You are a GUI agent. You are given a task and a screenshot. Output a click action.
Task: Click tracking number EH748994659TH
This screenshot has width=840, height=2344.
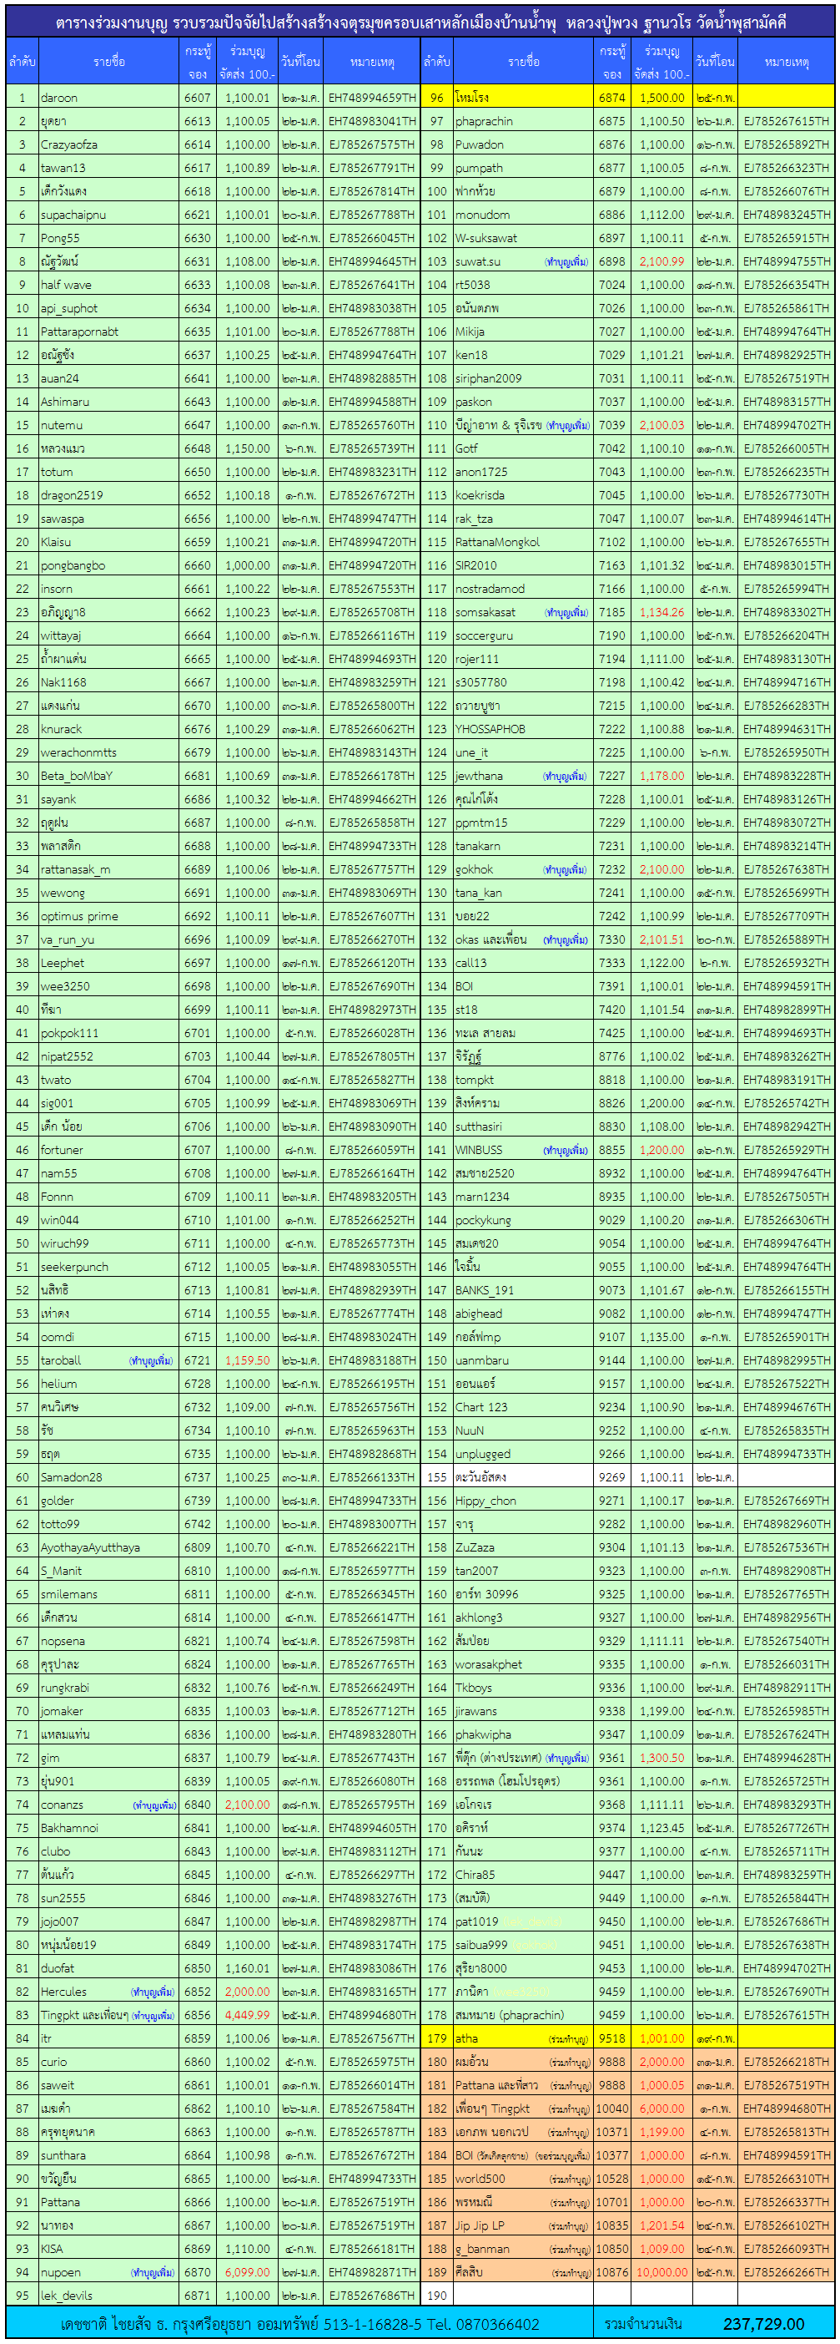[371, 98]
